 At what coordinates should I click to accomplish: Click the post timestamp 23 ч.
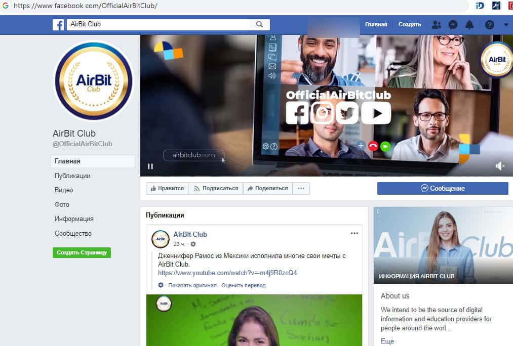pyautogui.click(x=179, y=244)
